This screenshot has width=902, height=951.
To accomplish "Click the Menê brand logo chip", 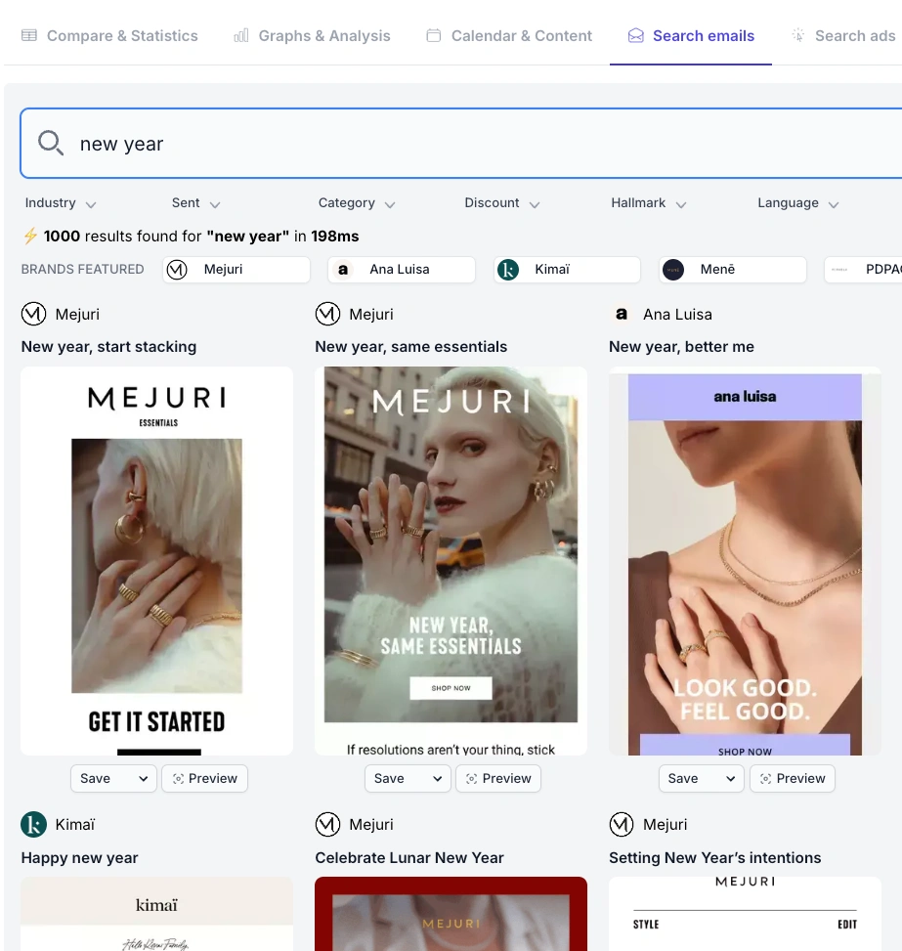I will (x=672, y=269).
